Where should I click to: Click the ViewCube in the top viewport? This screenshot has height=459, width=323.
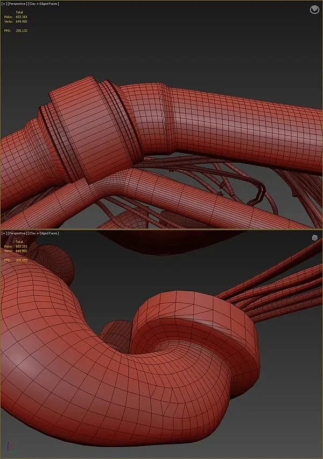click(x=314, y=10)
